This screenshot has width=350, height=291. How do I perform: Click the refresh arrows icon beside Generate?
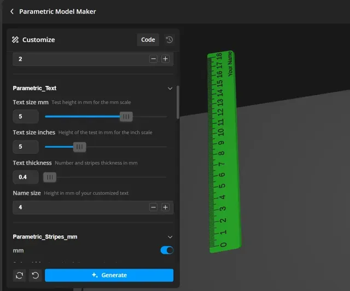click(20, 275)
